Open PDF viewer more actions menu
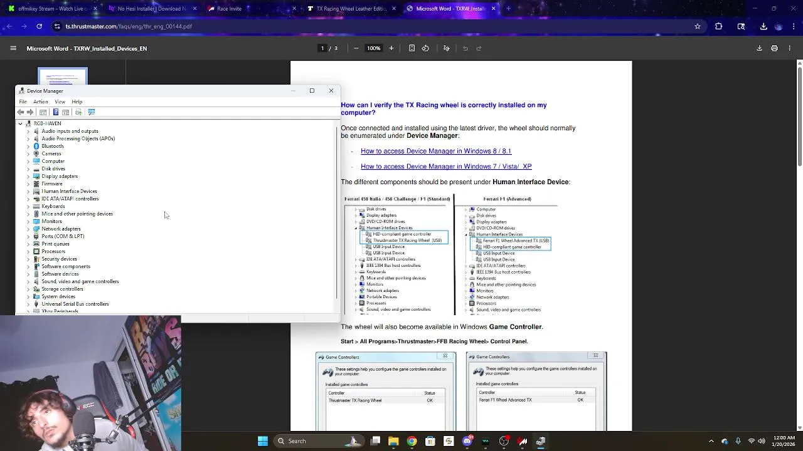This screenshot has width=803, height=451. [x=789, y=48]
